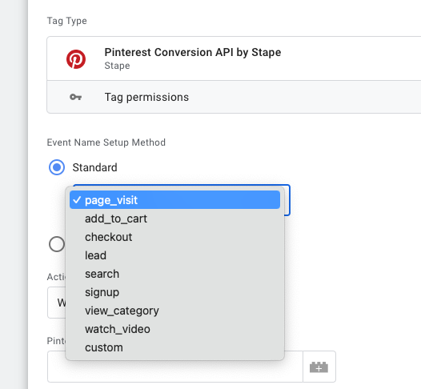Choose page_visit from the dropdown list
The height and width of the screenshot is (389, 421).
(x=174, y=200)
